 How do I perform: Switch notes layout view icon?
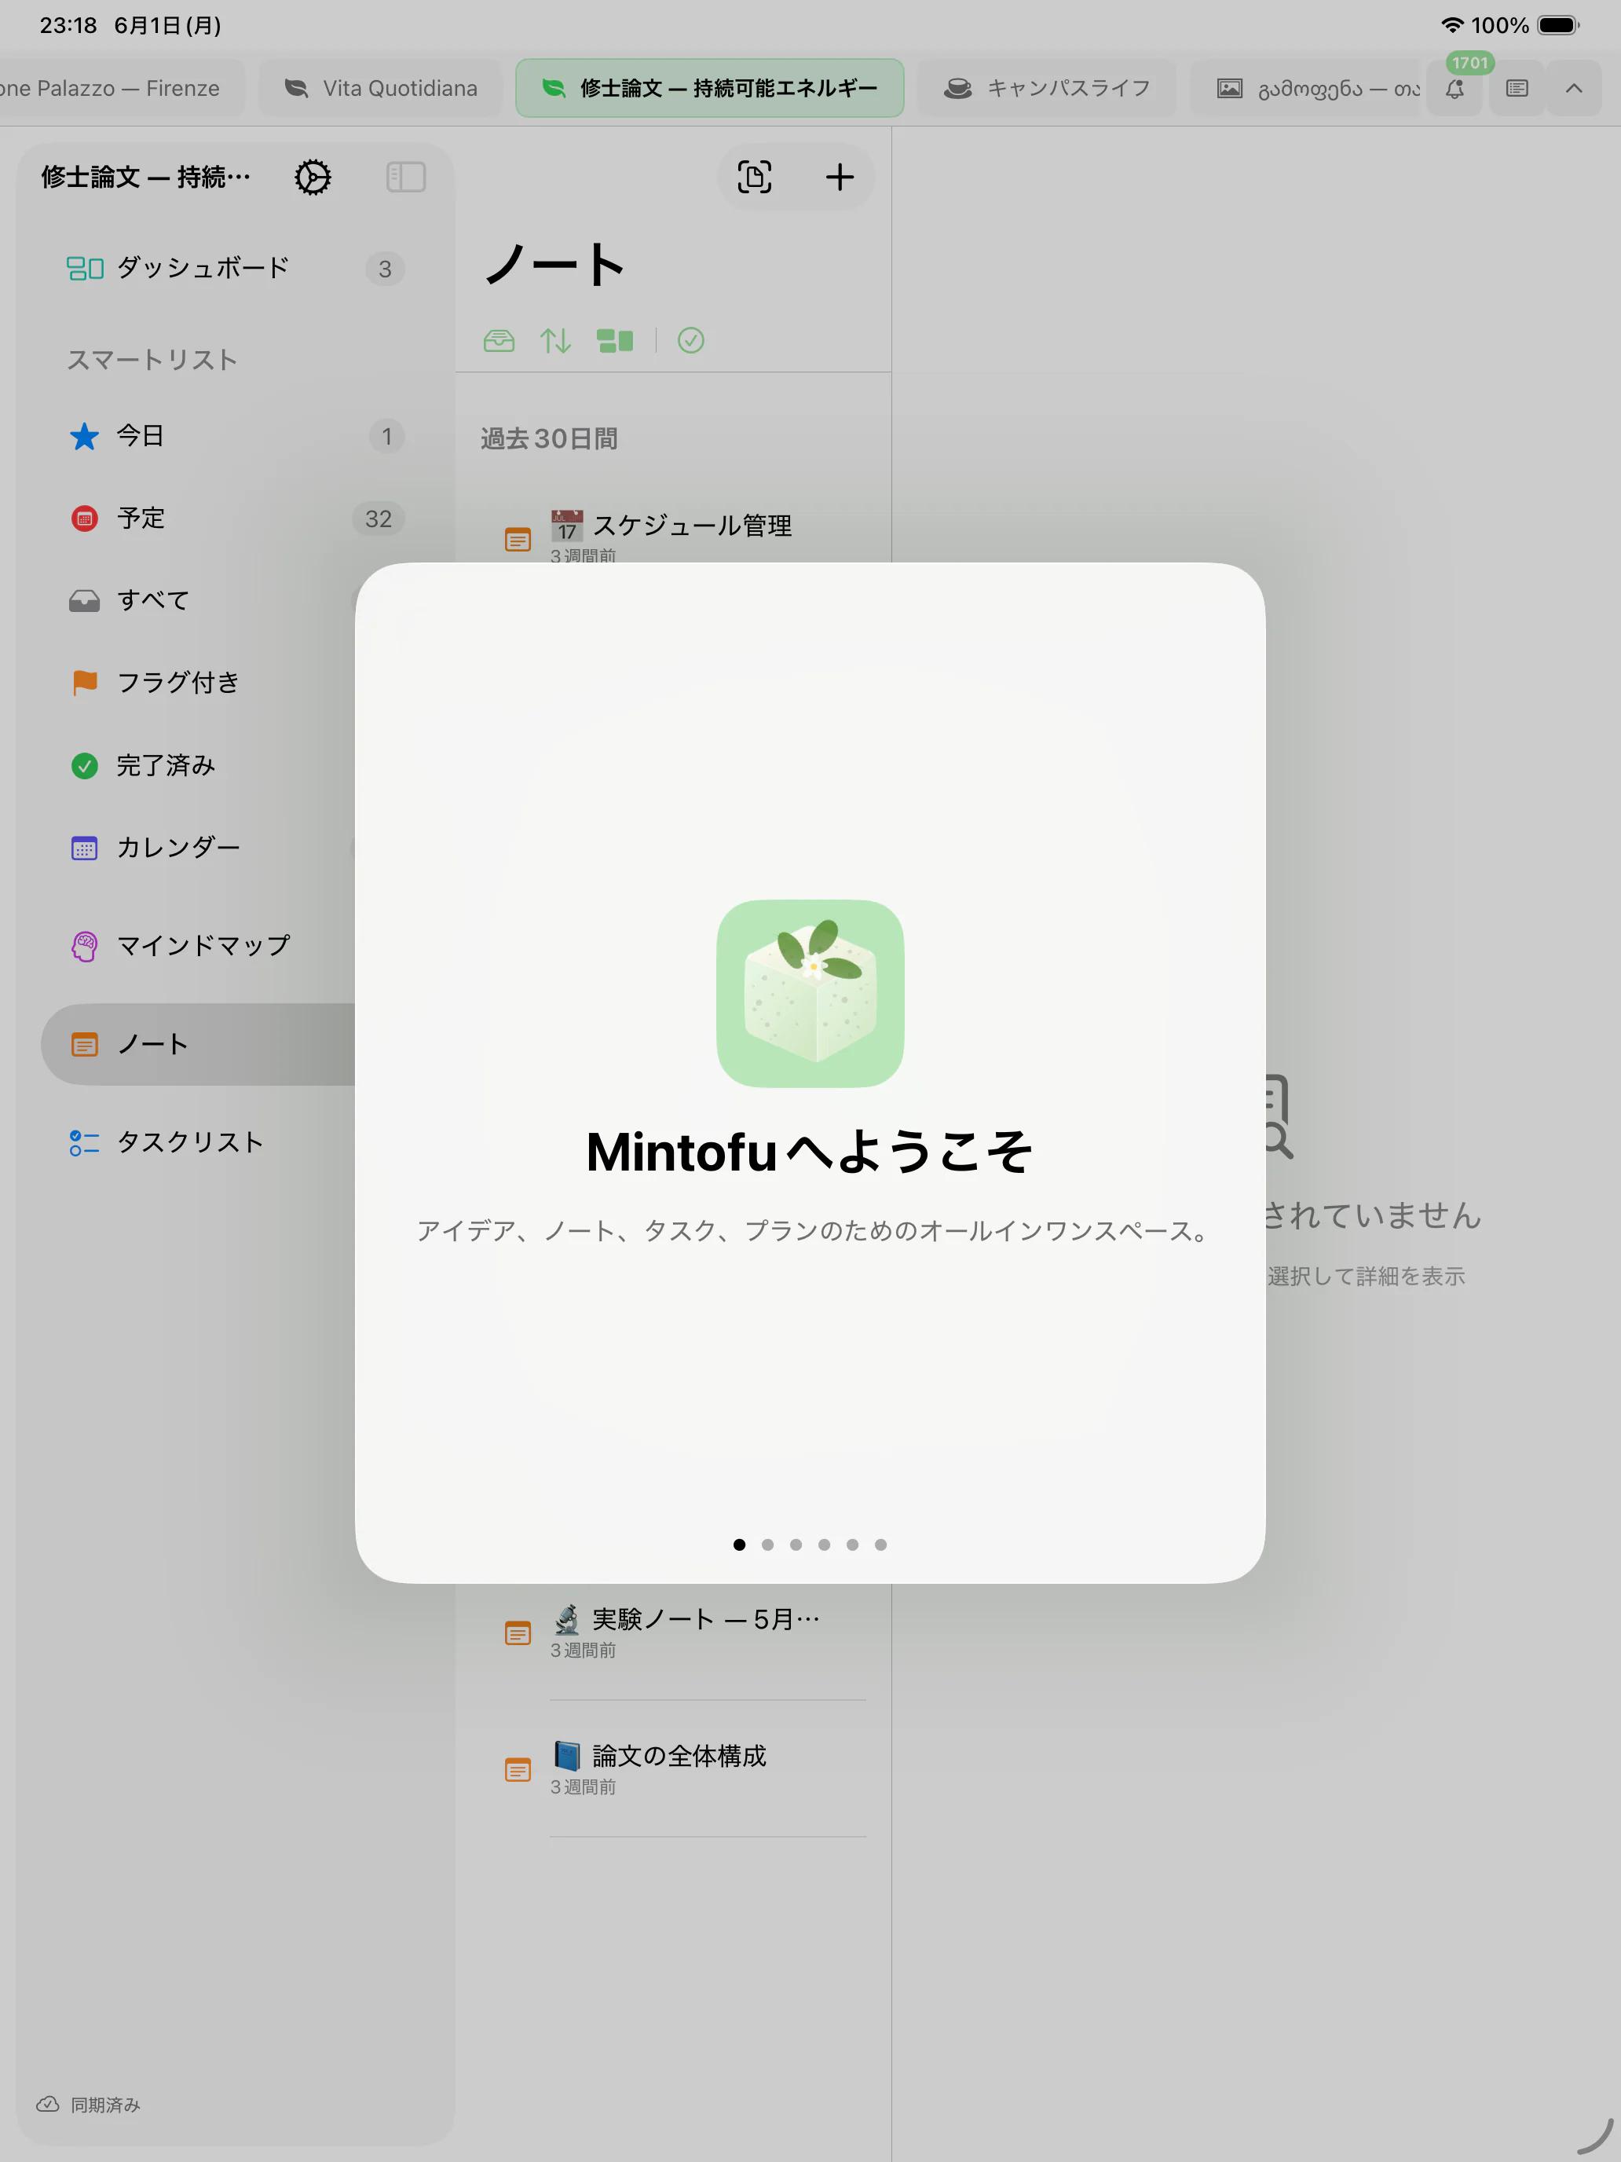[615, 340]
